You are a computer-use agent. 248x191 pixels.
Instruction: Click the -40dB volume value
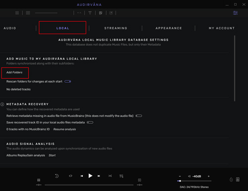197,177
